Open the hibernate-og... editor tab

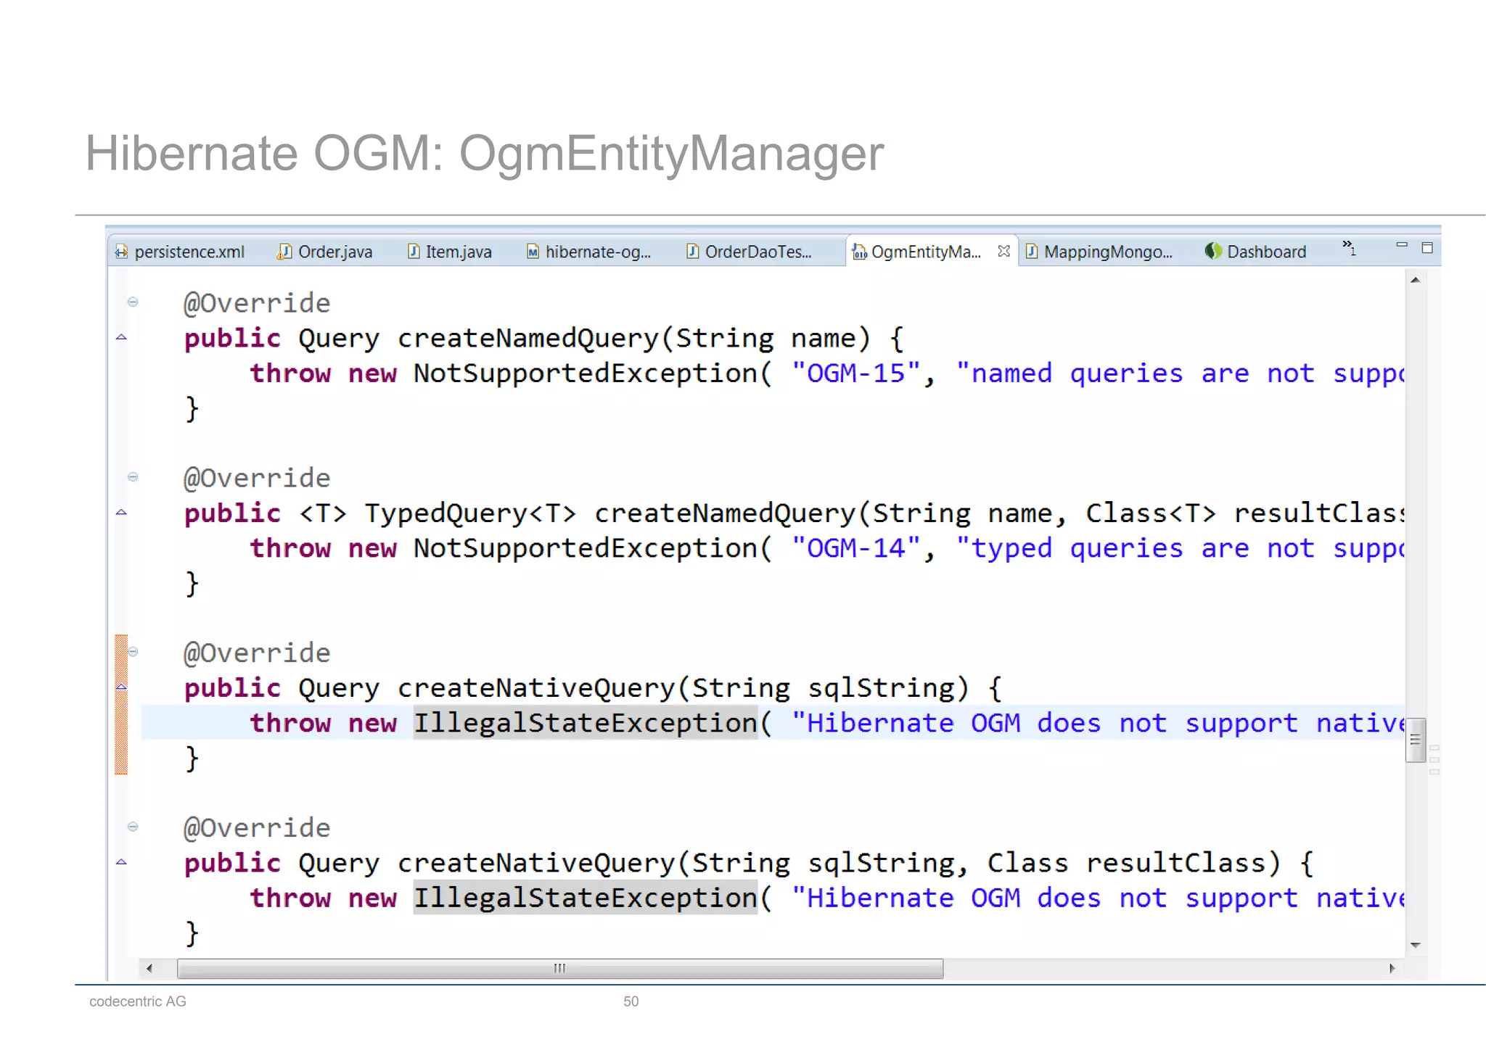click(588, 252)
